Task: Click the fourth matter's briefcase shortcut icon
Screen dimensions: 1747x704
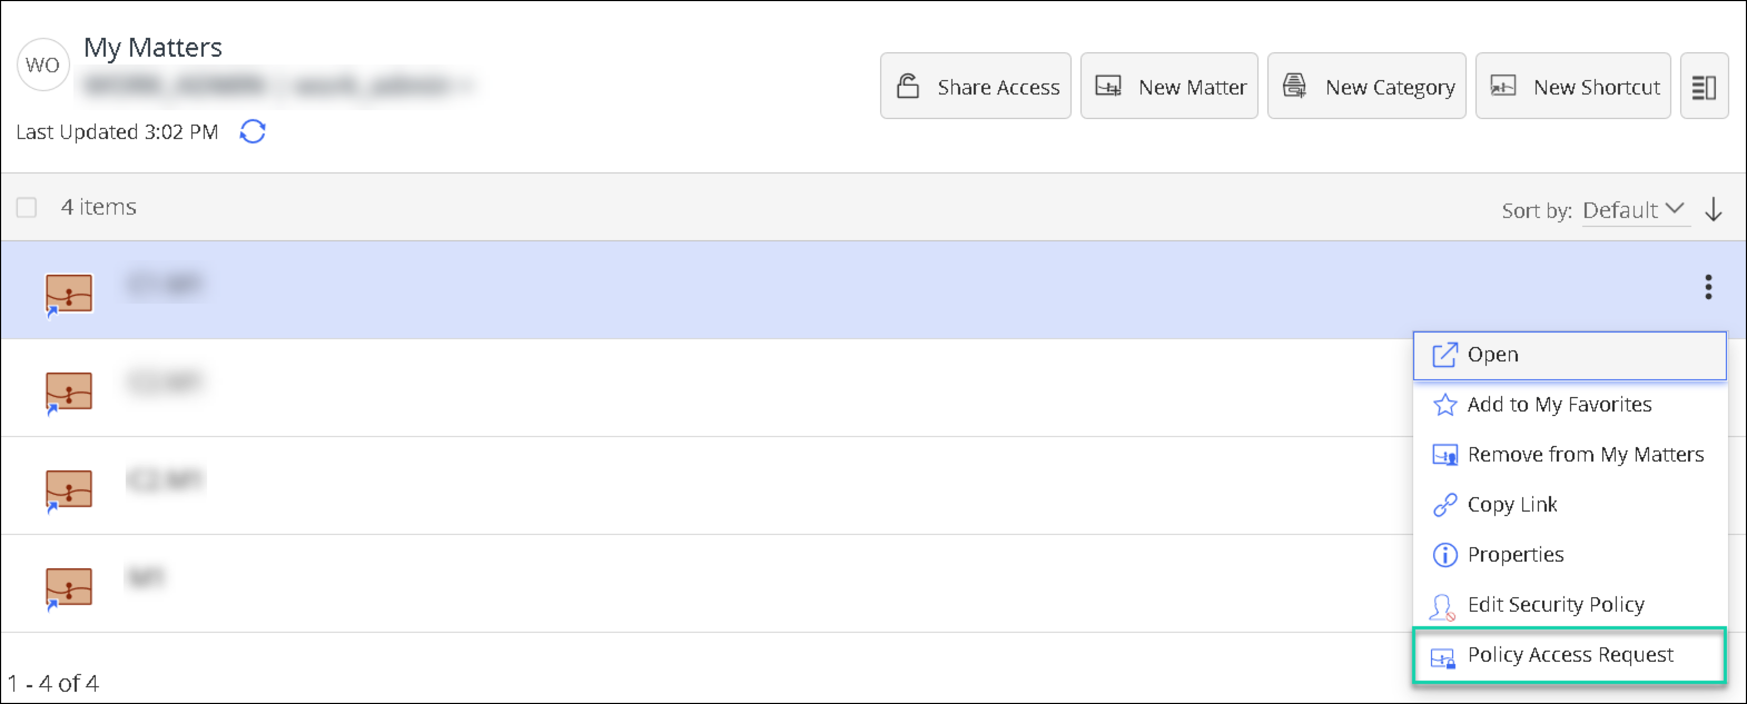Action: pos(68,587)
